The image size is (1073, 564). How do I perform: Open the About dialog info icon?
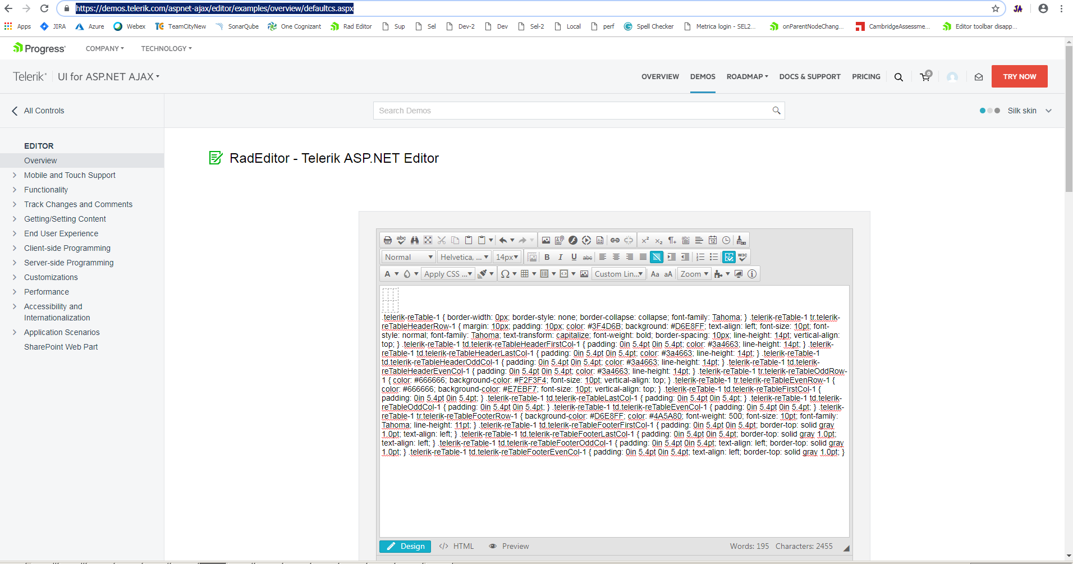pos(752,274)
